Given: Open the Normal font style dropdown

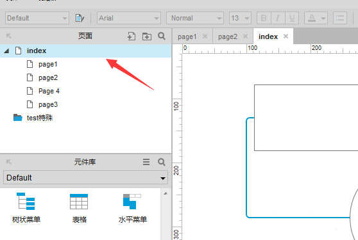Looking at the screenshot, I should click(195, 18).
